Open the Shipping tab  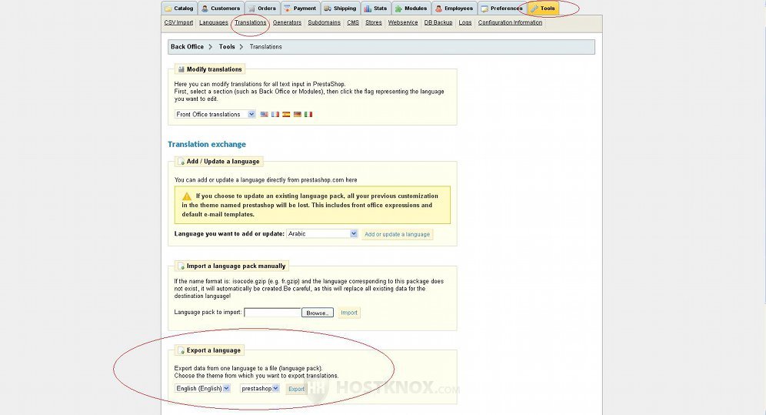coord(340,8)
